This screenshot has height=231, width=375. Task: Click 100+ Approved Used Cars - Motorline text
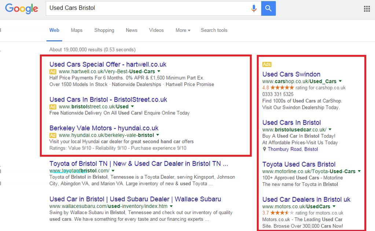tap(302, 178)
